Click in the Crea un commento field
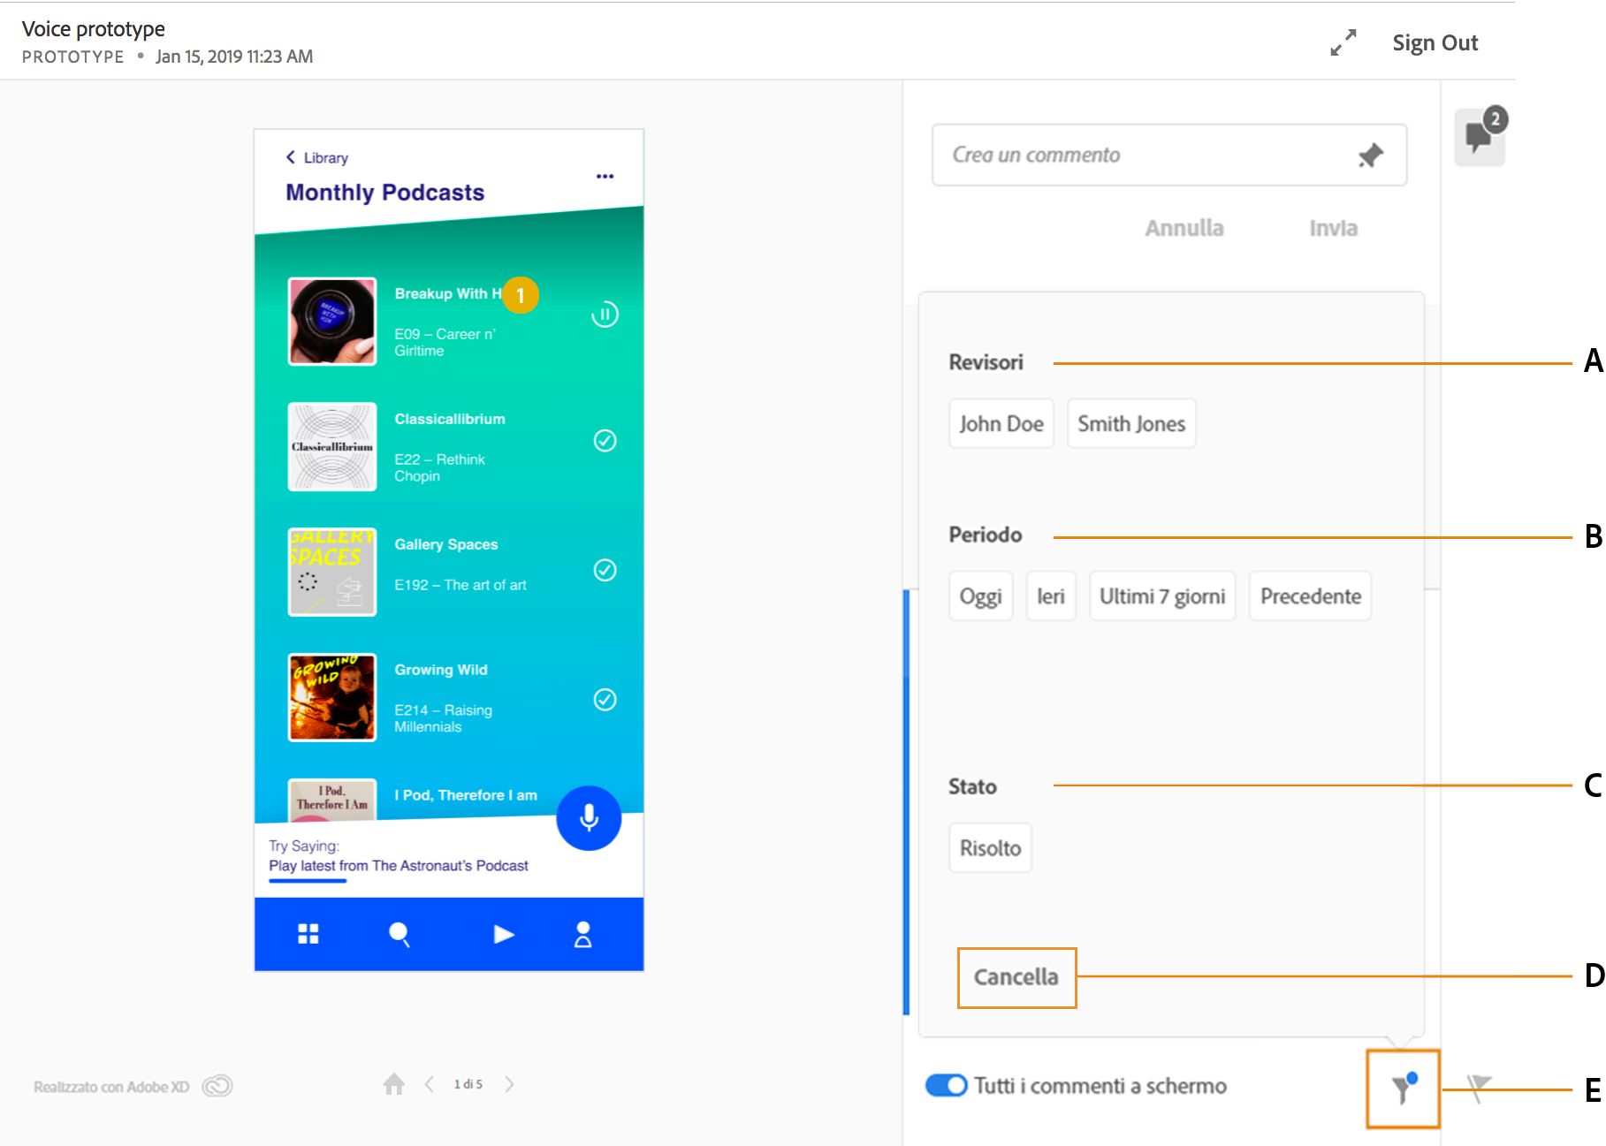The width and height of the screenshot is (1606, 1146). (x=1169, y=155)
